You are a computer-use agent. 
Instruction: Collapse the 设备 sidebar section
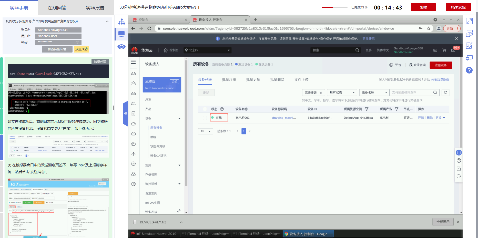click(x=179, y=118)
